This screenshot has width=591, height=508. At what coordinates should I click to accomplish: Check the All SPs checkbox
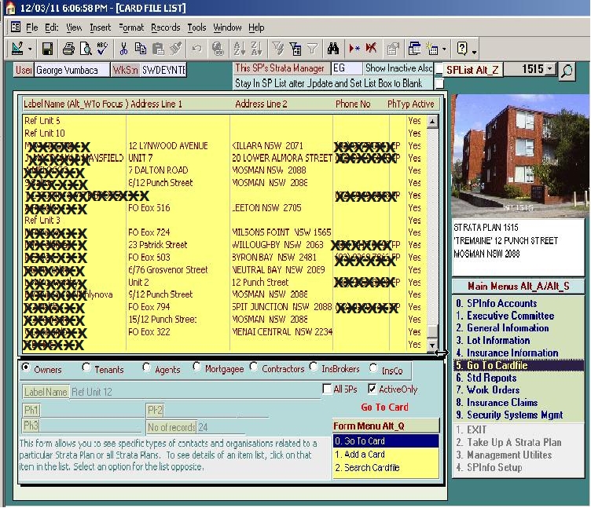(x=327, y=389)
